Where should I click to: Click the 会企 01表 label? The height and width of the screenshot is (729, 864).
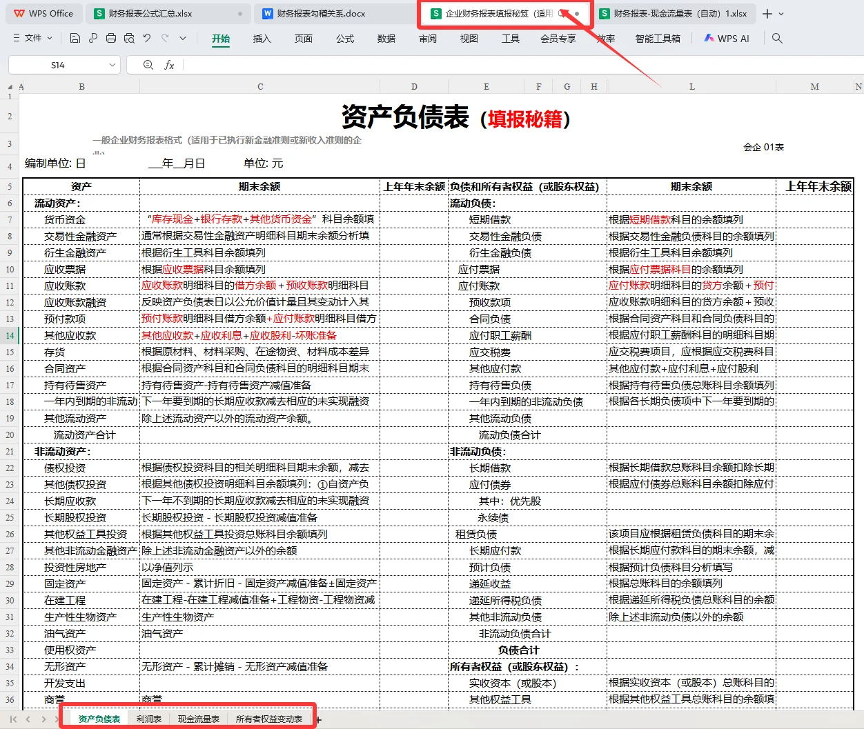click(763, 147)
